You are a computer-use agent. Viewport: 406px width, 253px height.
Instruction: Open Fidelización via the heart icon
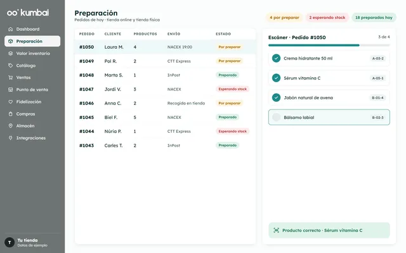pyautogui.click(x=10, y=102)
